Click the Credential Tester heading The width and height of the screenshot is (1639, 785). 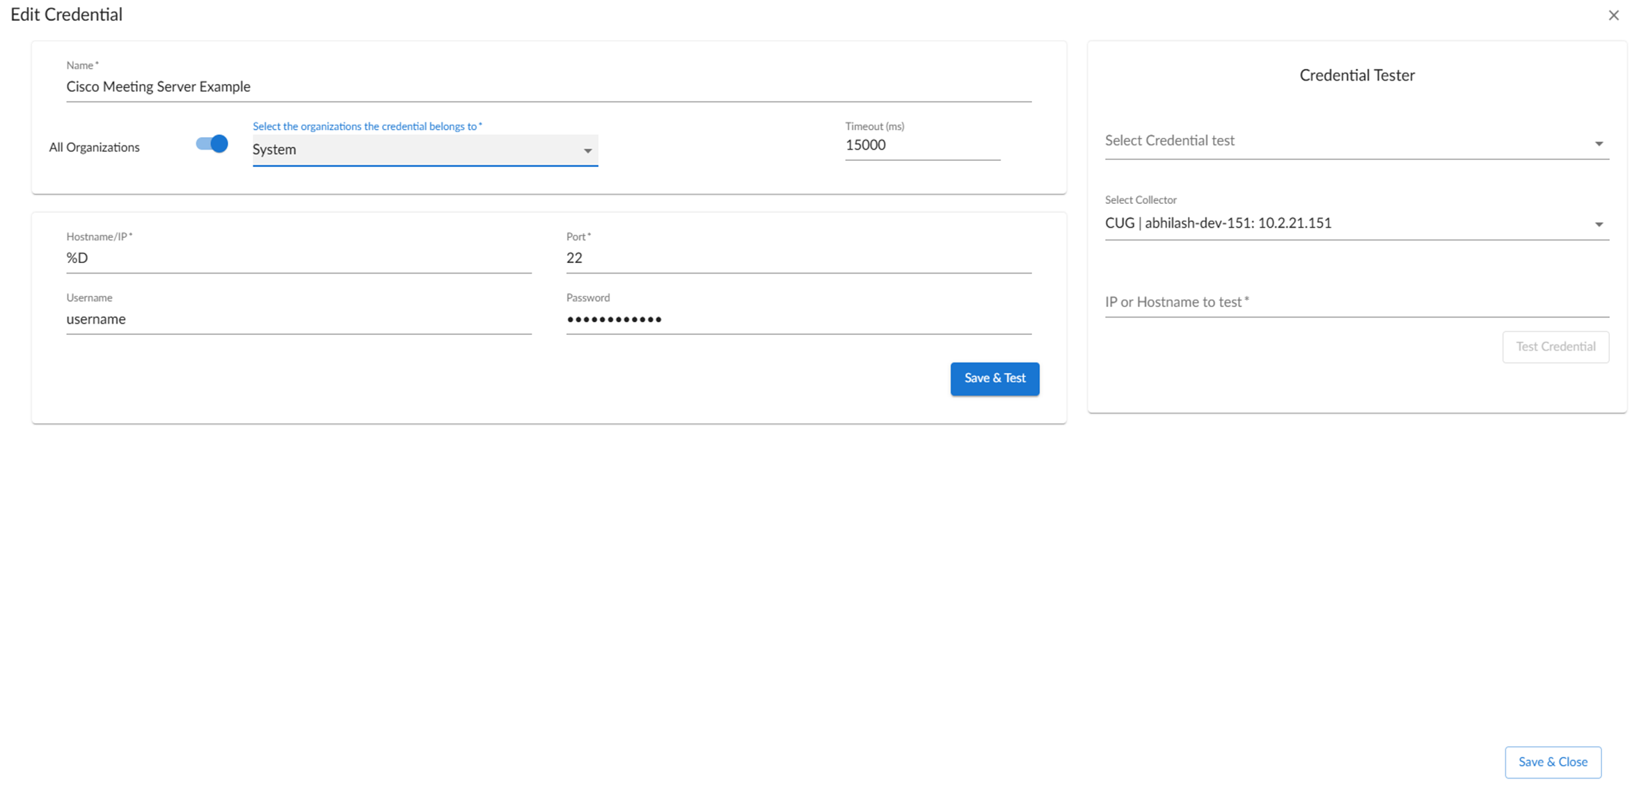[x=1356, y=75]
